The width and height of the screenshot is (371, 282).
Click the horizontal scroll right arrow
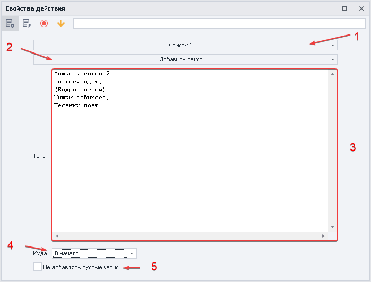[323, 235]
